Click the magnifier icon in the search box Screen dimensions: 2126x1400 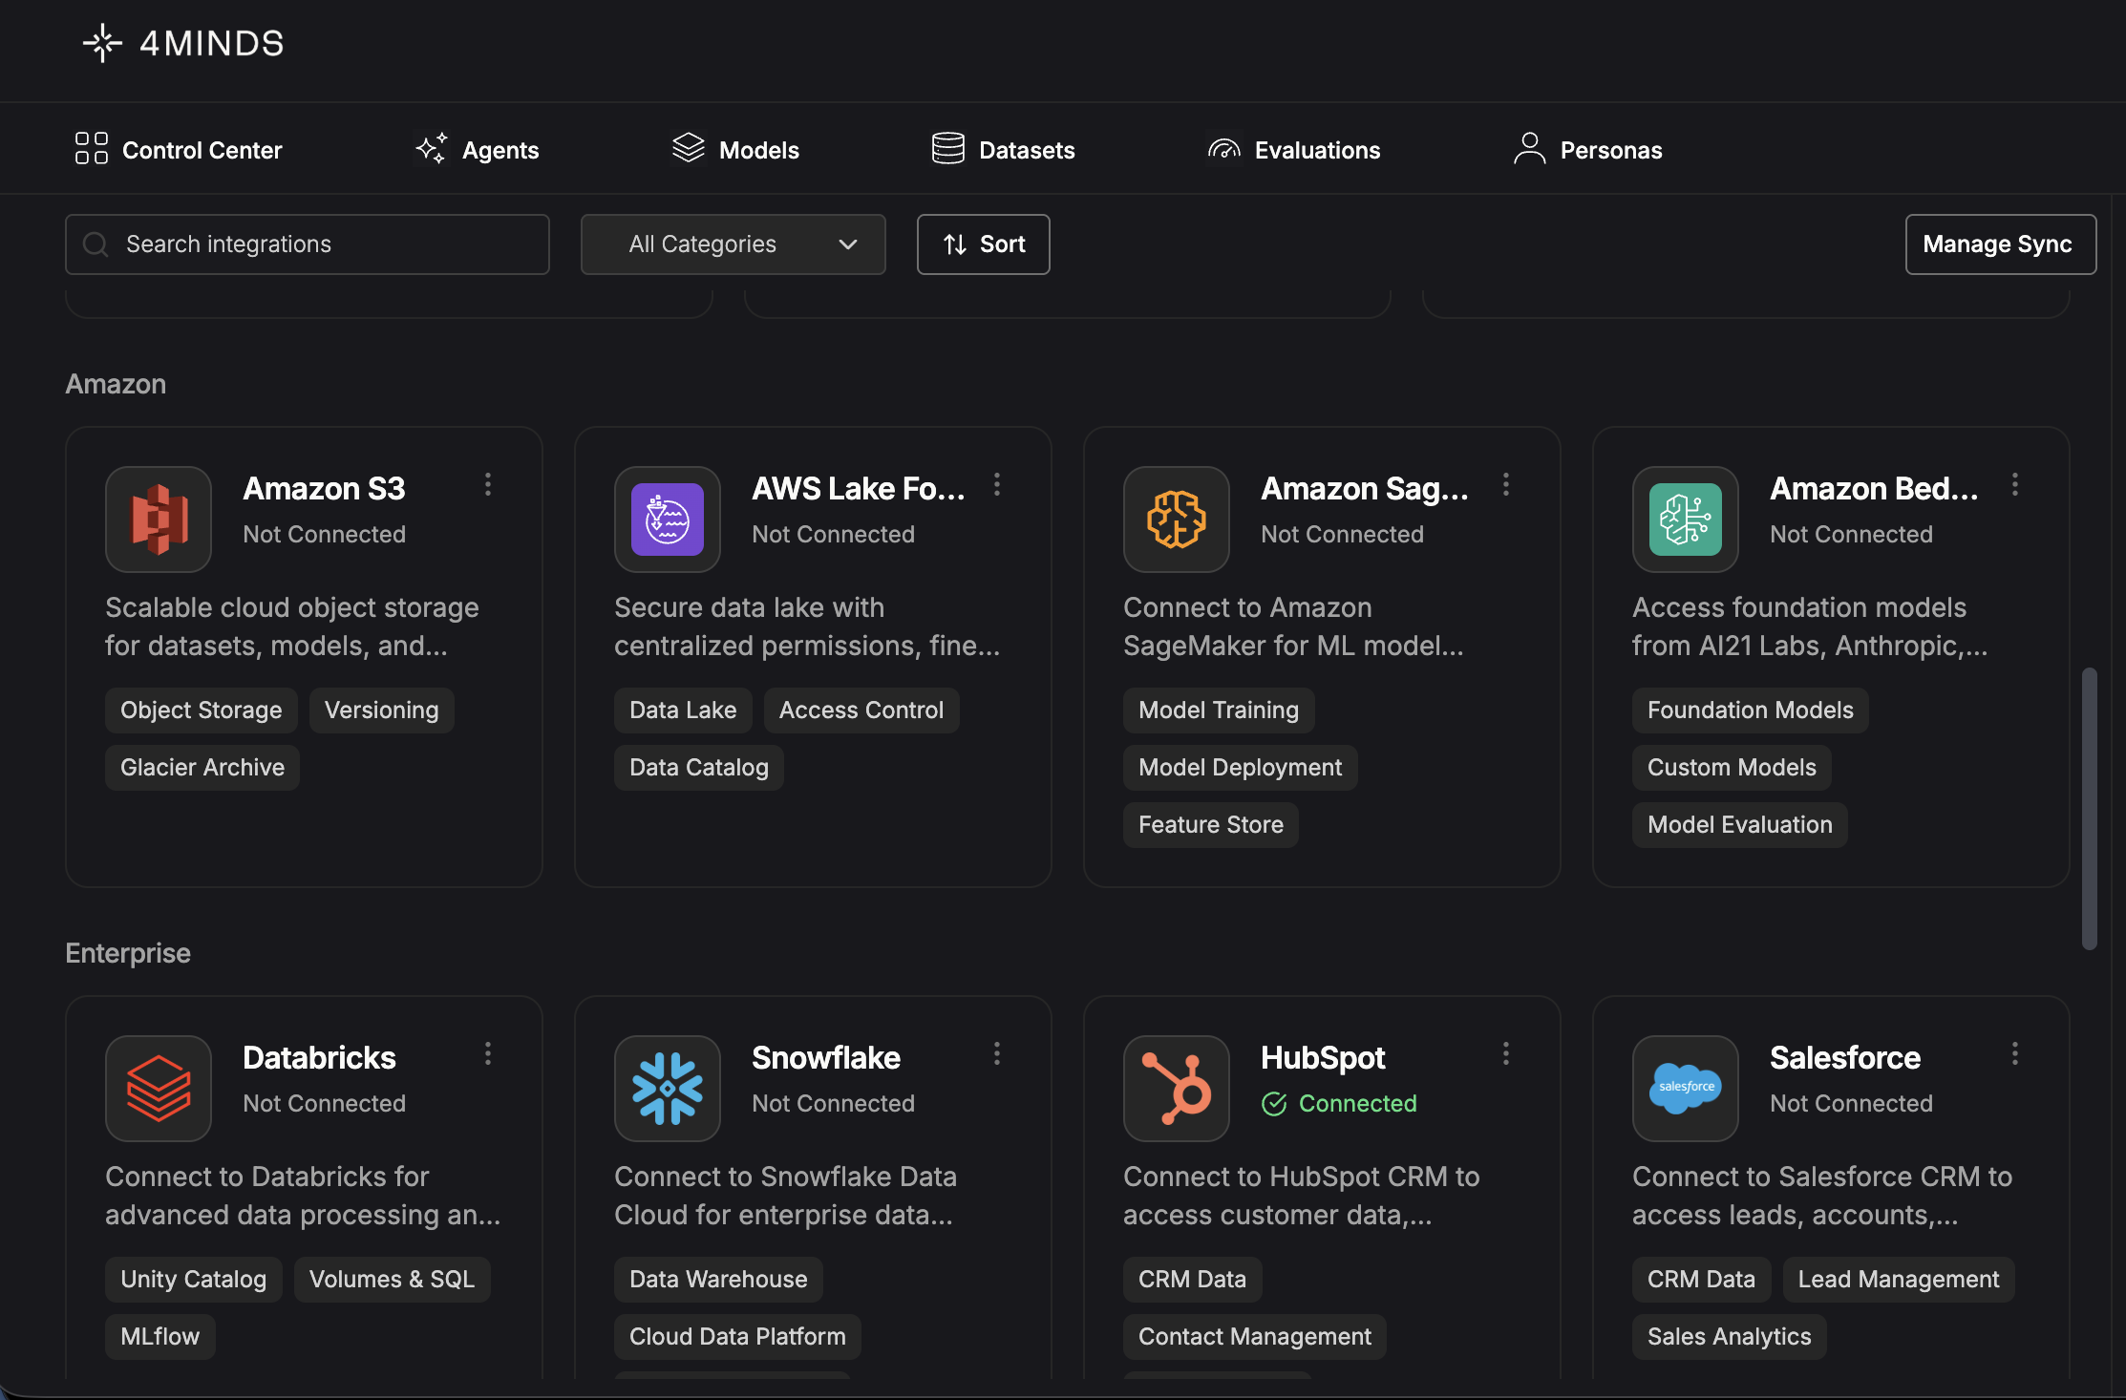pos(96,244)
